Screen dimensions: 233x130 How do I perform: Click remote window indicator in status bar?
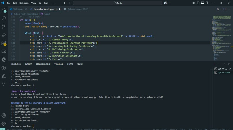(x=3, y=129)
